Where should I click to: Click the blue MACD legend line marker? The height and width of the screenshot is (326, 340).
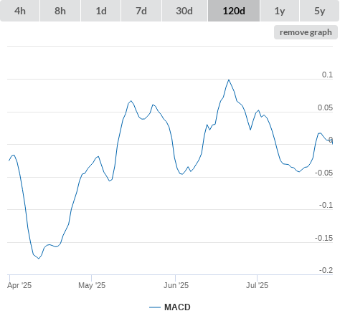point(155,307)
